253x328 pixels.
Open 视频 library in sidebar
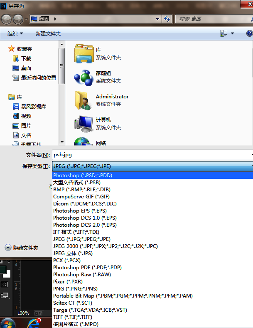coord(22,116)
